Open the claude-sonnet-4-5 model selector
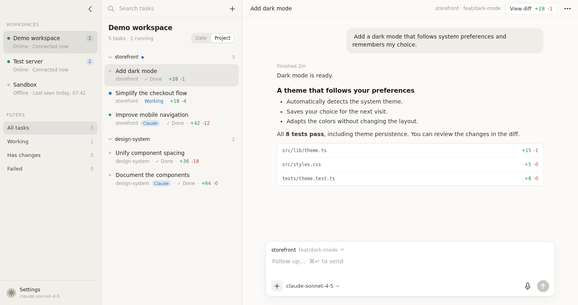This screenshot has height=305, width=578. click(x=313, y=286)
